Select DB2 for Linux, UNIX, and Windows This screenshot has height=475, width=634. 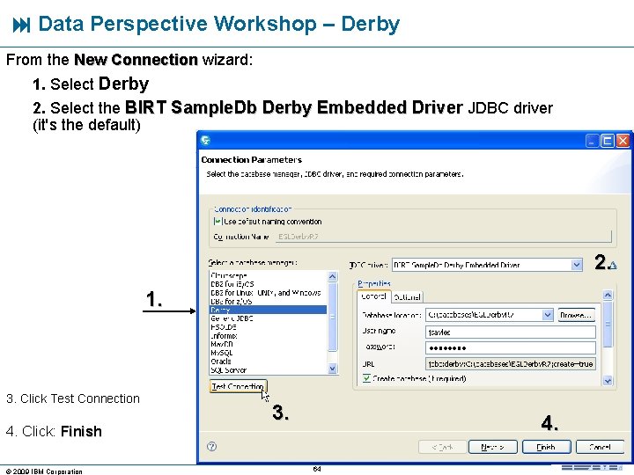pos(268,292)
